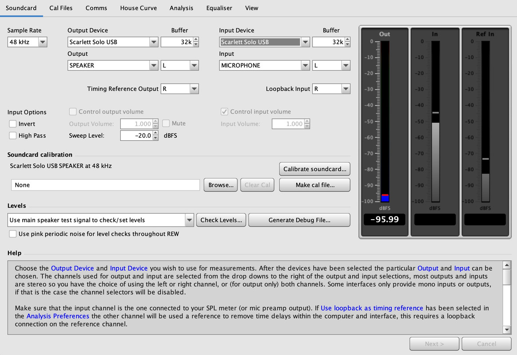Viewport: 517px width, 355px height.
Task: Open the Output Device help link
Action: (x=72, y=268)
